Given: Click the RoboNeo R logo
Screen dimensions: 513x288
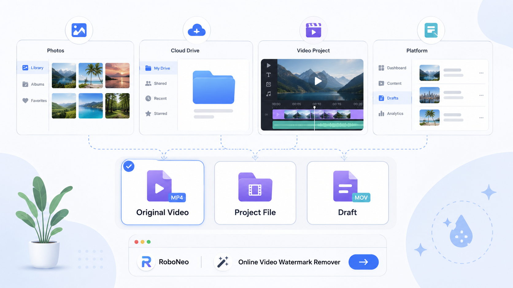Looking at the screenshot, I should click(x=146, y=262).
